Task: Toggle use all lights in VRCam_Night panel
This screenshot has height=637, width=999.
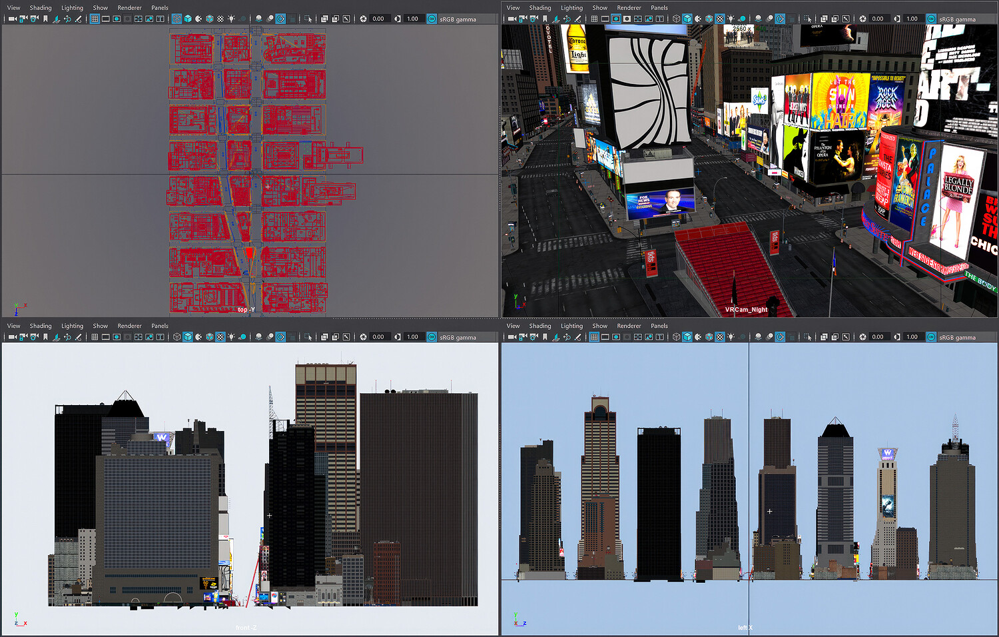Action: (x=731, y=19)
